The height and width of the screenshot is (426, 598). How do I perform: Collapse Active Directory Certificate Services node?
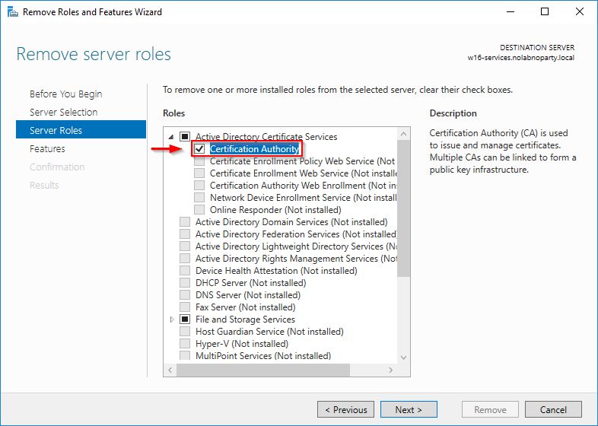[x=171, y=136]
